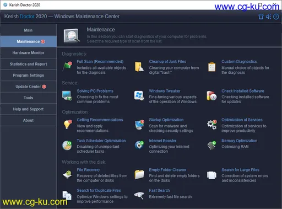The width and height of the screenshot is (282, 209).
Task: Click the sound speaker icon in header
Action: point(268,17)
